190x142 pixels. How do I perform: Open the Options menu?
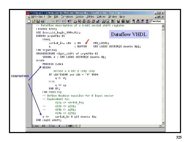(101, 17)
